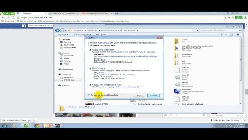Select the audio folder icon
248x140 pixels.
pos(176,41)
